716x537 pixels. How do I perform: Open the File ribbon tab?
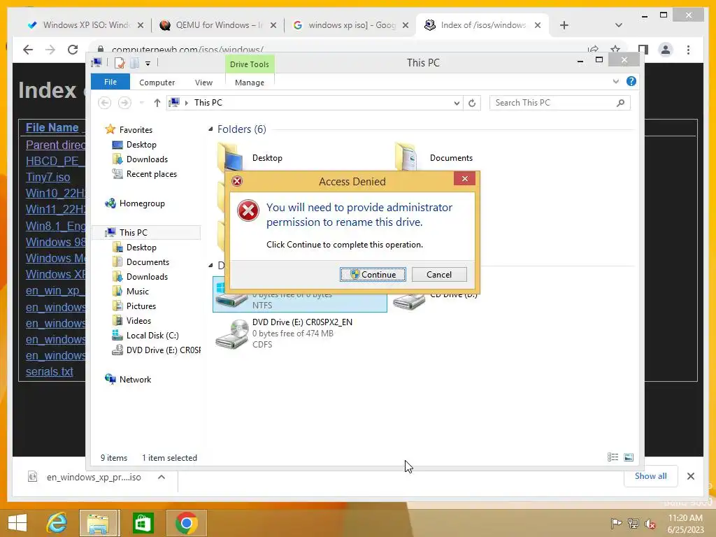(x=110, y=82)
